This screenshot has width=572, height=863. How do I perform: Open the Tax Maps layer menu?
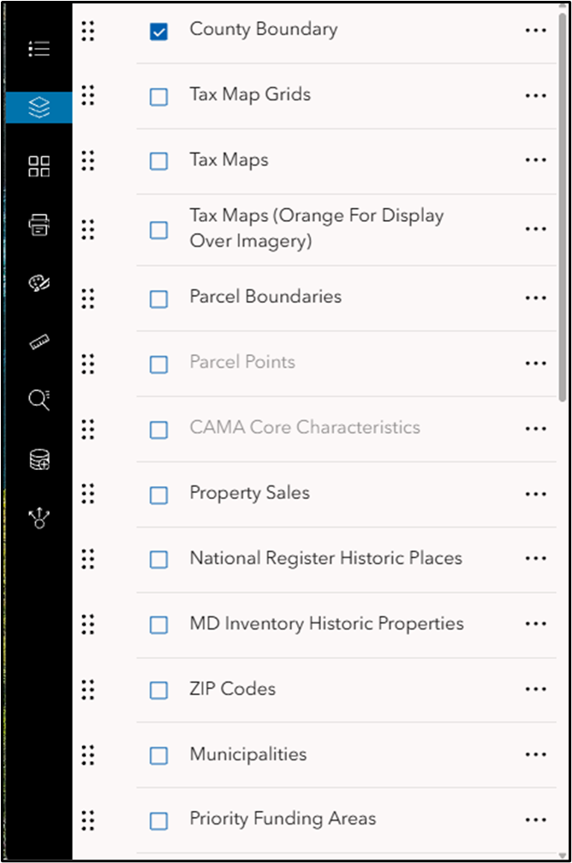pos(535,160)
